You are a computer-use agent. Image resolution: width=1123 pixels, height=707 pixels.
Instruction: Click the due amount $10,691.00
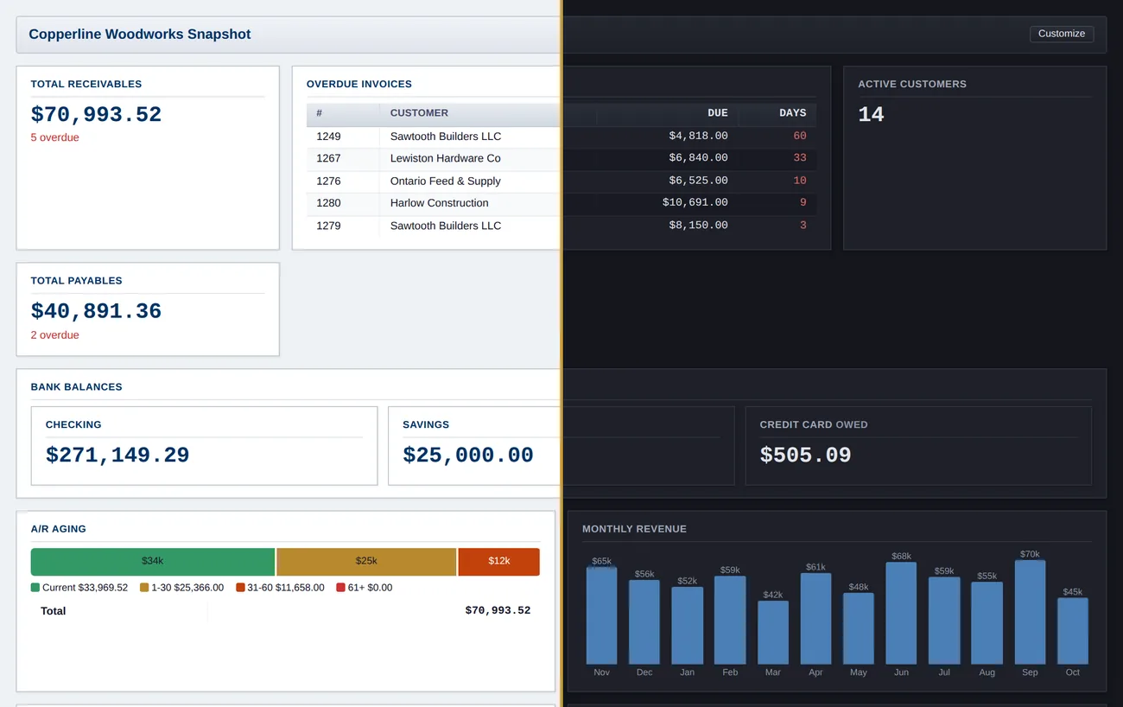(695, 203)
